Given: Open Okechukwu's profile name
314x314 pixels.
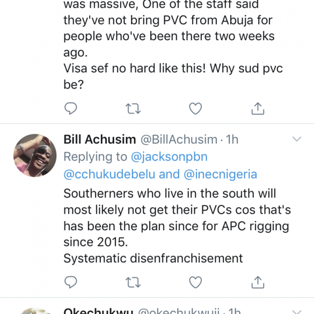Looking at the screenshot, I should [98, 311].
